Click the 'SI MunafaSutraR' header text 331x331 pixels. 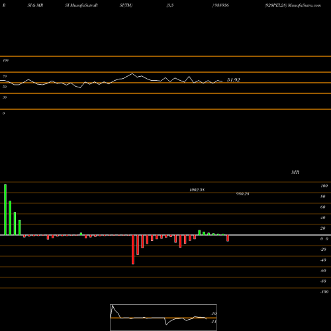(81, 5)
